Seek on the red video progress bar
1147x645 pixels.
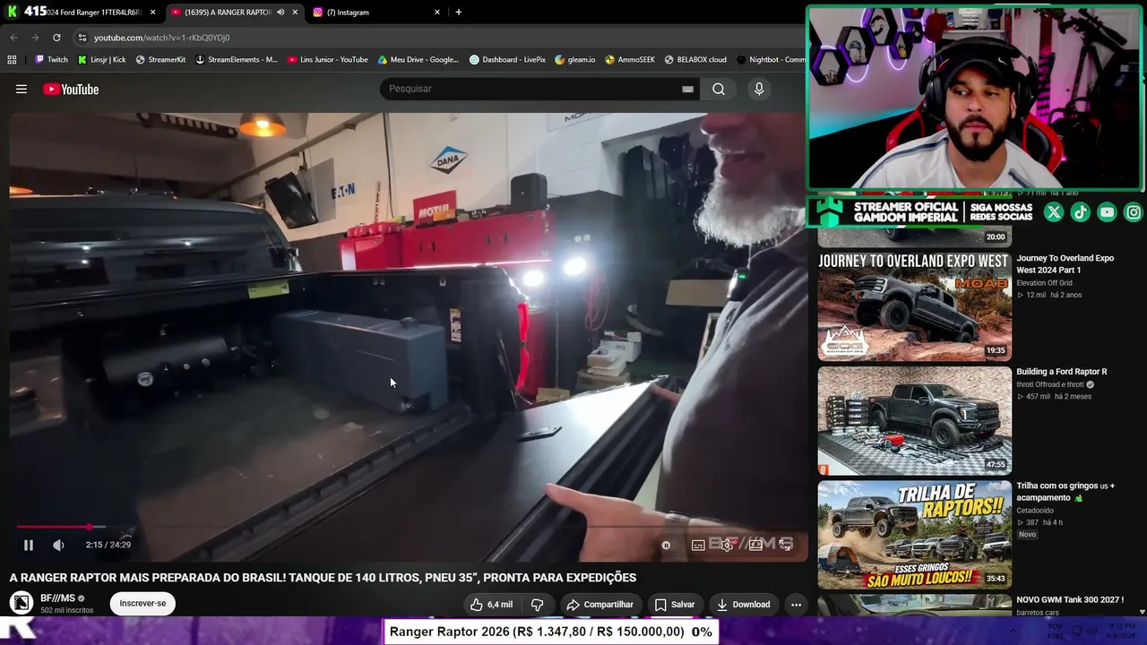(408, 527)
